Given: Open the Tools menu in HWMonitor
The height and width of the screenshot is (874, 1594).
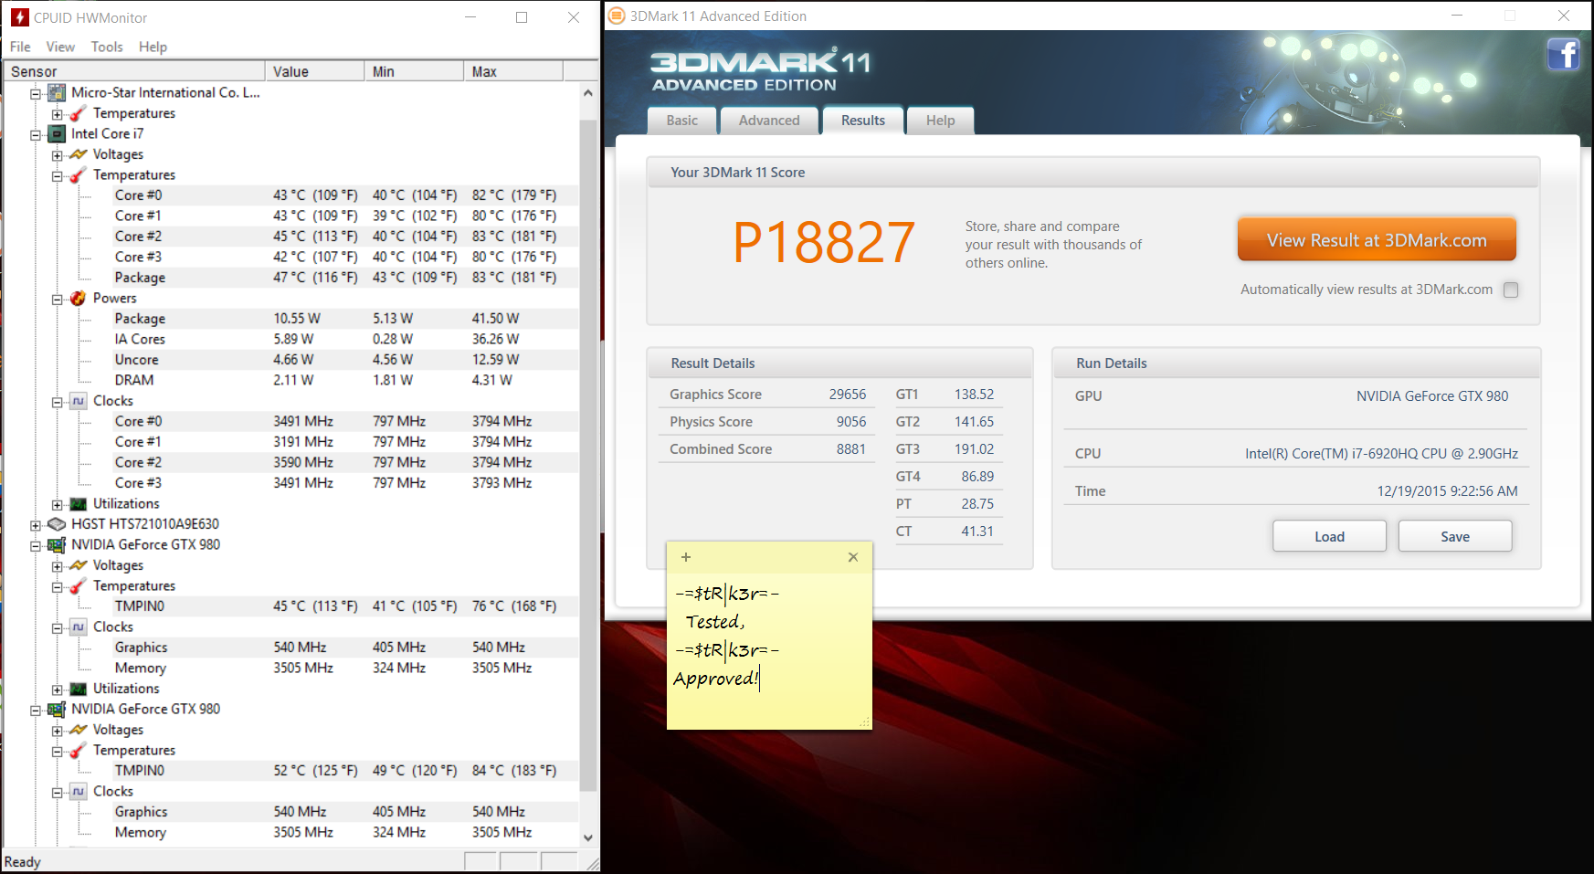Looking at the screenshot, I should pyautogui.click(x=107, y=47).
